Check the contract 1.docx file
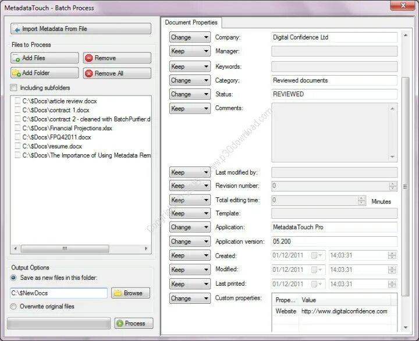The height and width of the screenshot is (341, 419). [17, 110]
